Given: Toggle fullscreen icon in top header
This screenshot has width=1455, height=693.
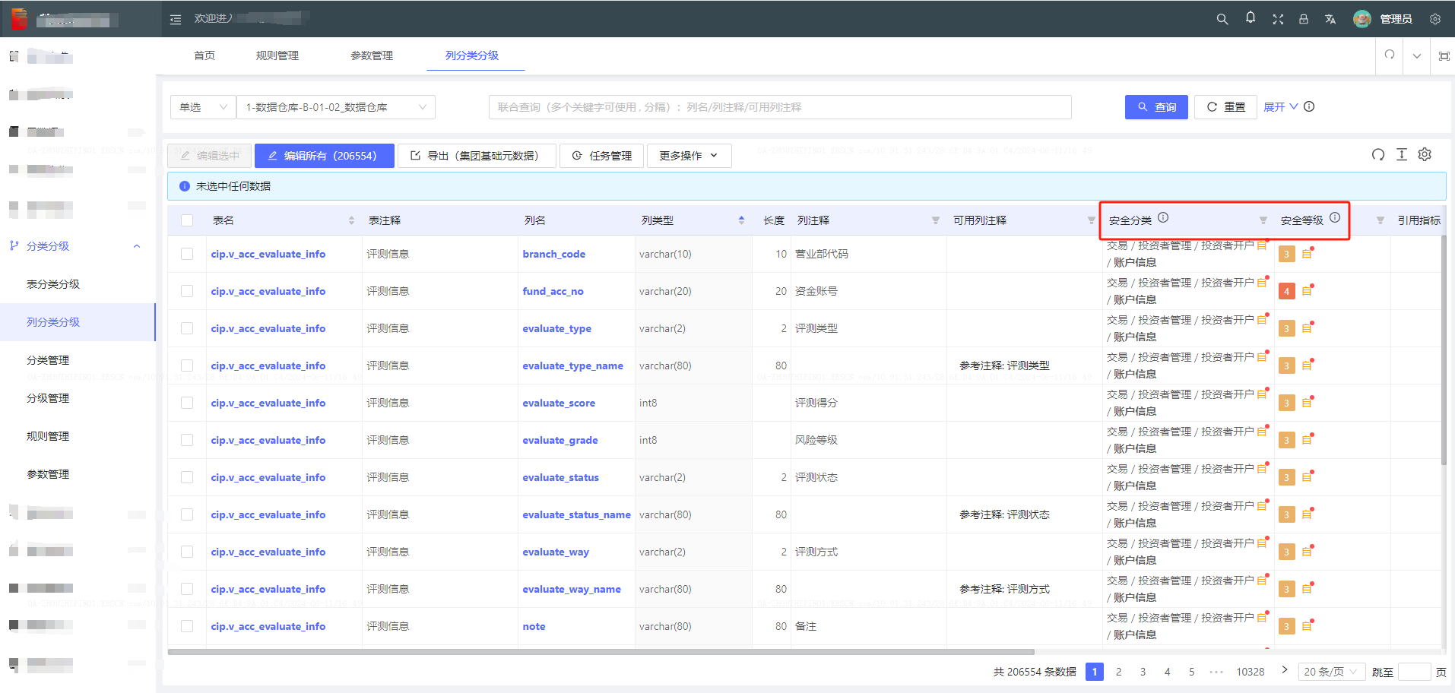Looking at the screenshot, I should (1278, 19).
